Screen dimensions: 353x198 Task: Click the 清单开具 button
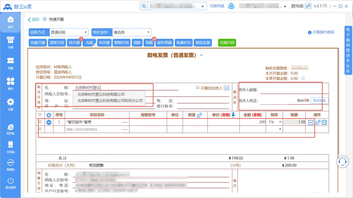click(x=57, y=43)
